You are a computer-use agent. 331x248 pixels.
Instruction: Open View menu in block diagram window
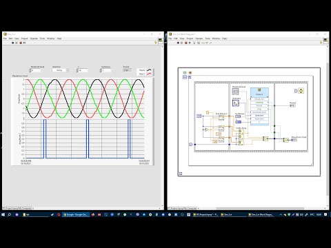182,39
